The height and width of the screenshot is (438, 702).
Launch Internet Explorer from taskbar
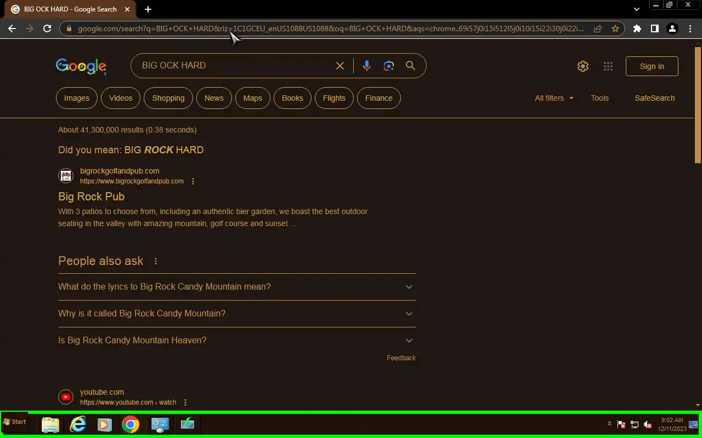point(78,424)
